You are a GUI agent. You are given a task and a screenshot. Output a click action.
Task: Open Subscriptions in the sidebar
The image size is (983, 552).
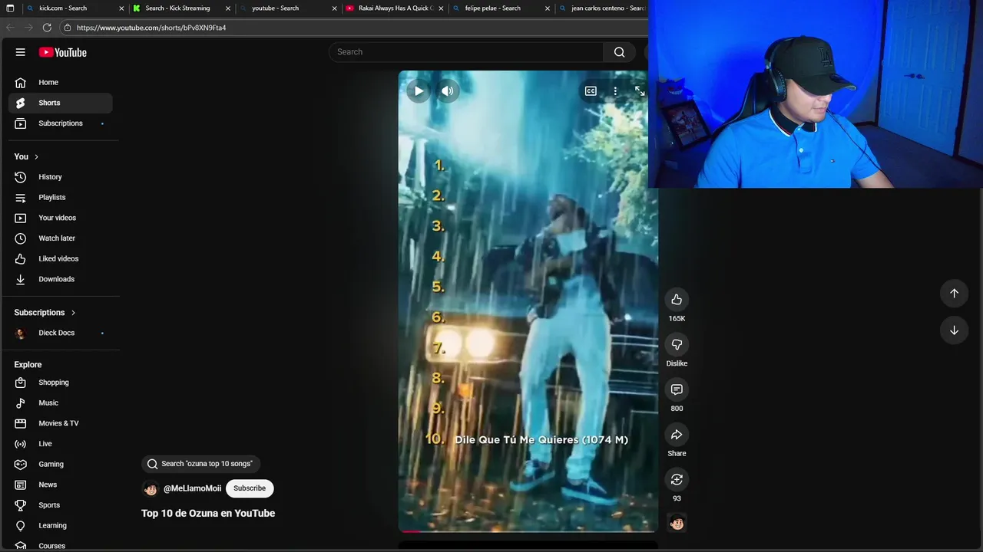pos(61,123)
